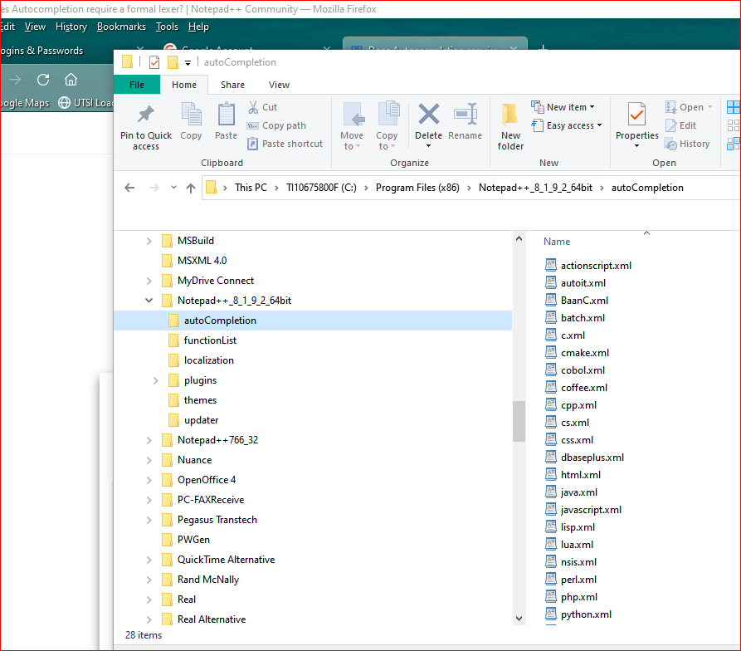Screen dimensions: 741x651
Task: Open the Easy access dropdown
Action: (567, 125)
